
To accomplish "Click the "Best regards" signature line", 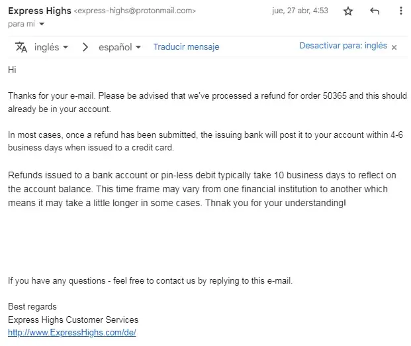I will 32,306.
